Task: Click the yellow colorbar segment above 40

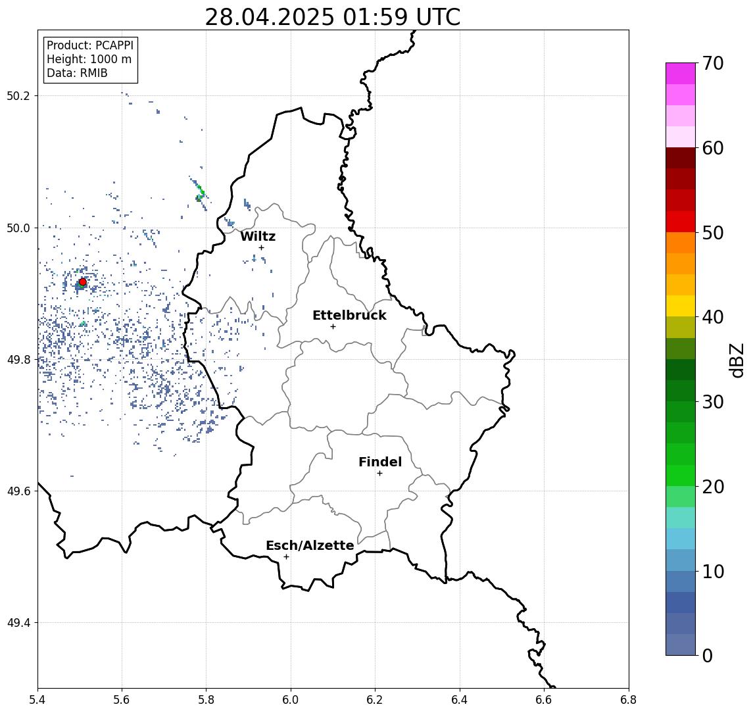Action: pos(681,306)
